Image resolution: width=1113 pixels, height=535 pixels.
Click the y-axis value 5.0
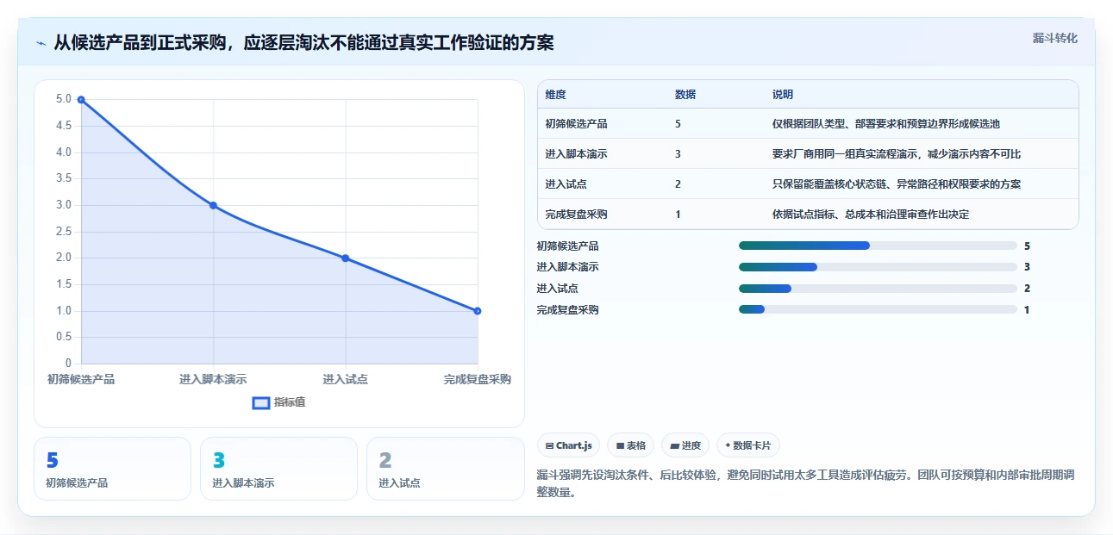tap(64, 99)
